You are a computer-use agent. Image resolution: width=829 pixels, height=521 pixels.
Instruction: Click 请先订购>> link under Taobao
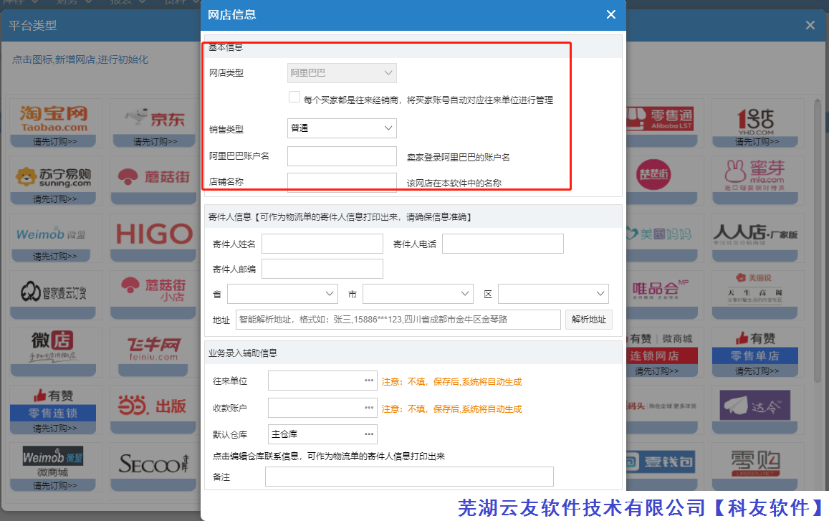click(54, 142)
